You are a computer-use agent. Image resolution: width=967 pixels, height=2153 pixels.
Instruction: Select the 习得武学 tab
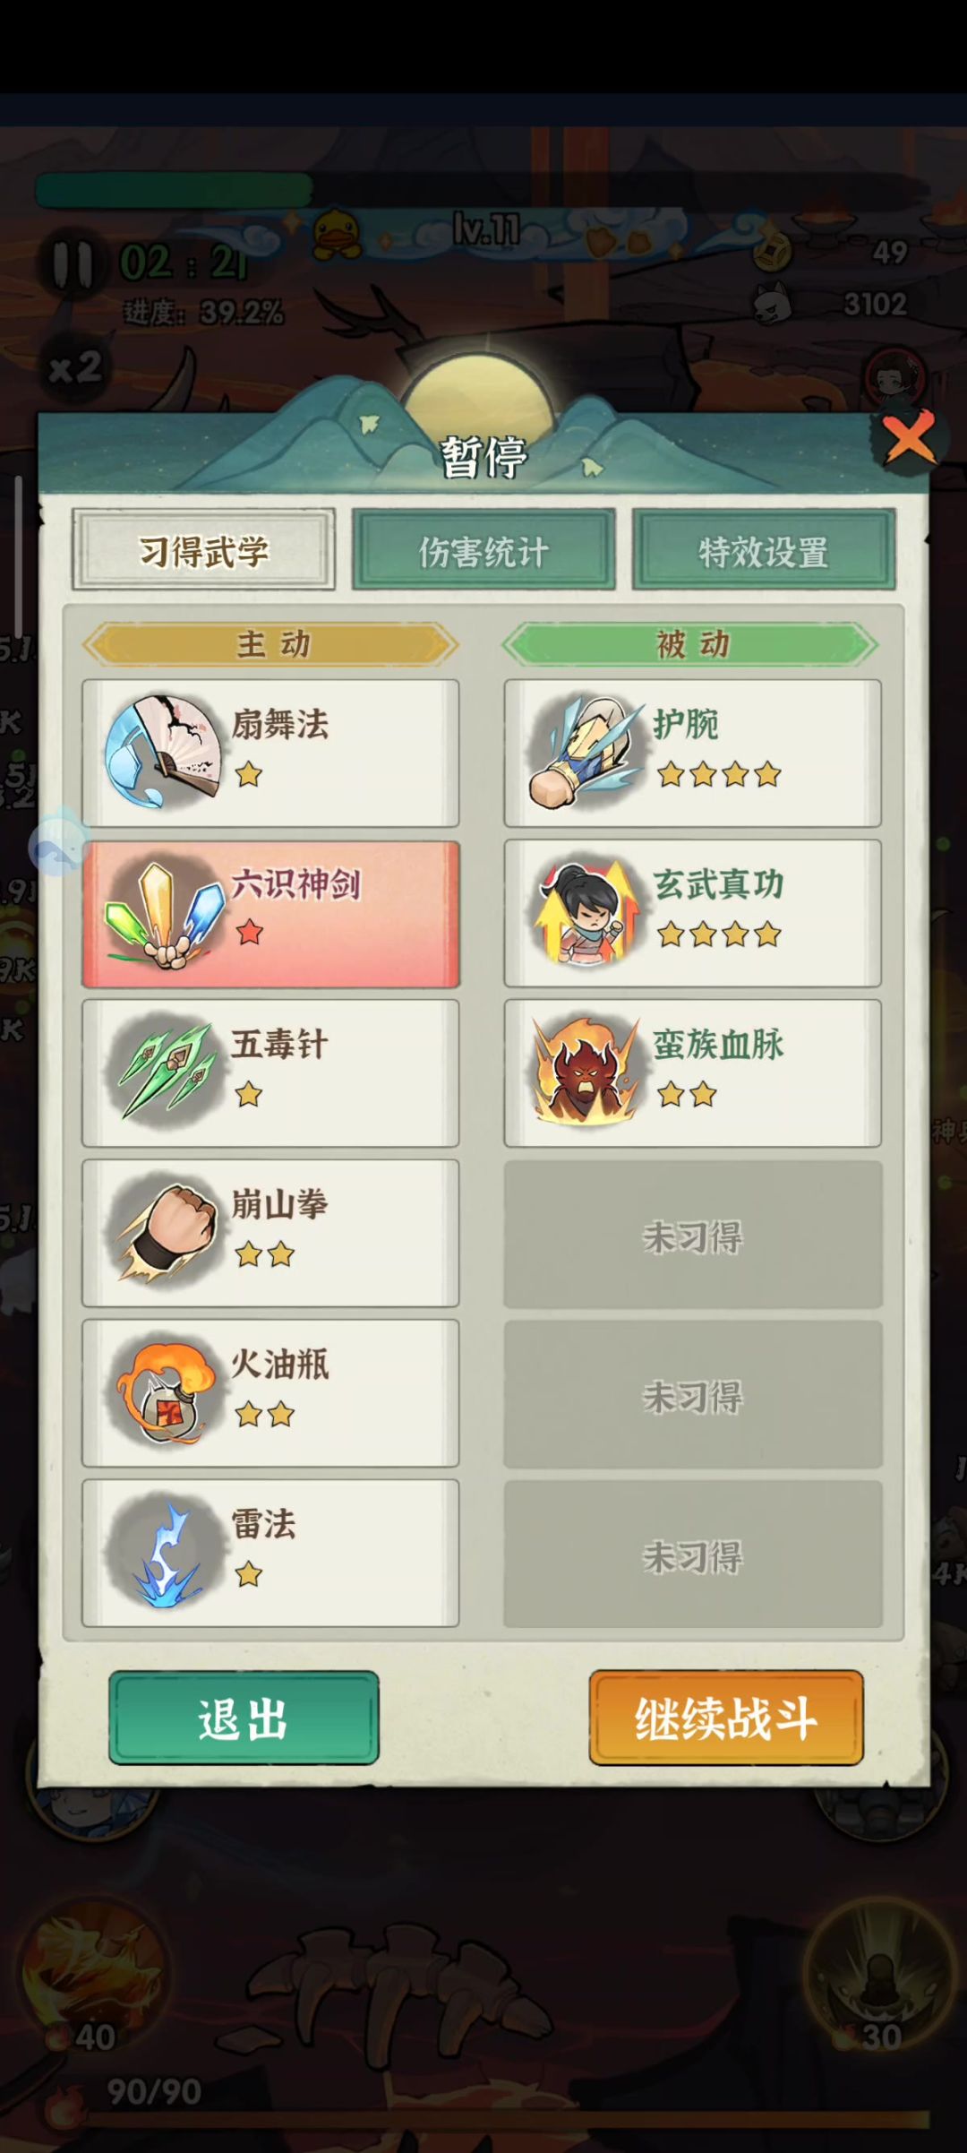pos(203,550)
